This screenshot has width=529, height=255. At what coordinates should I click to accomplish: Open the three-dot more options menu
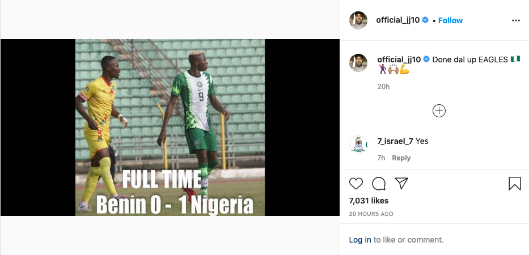click(515, 20)
